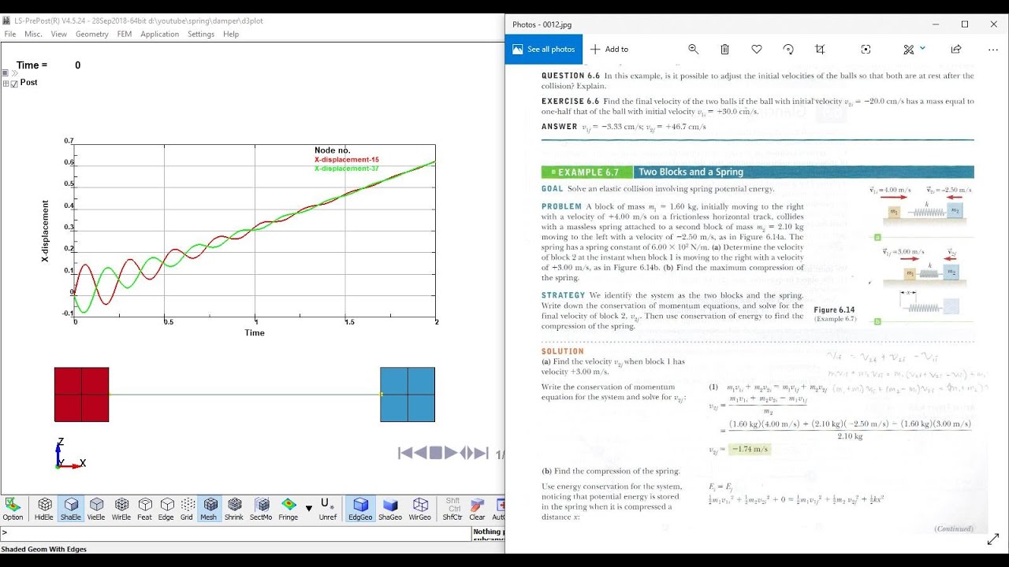Jump to the first animation frame
The image size is (1009, 567).
point(406,453)
